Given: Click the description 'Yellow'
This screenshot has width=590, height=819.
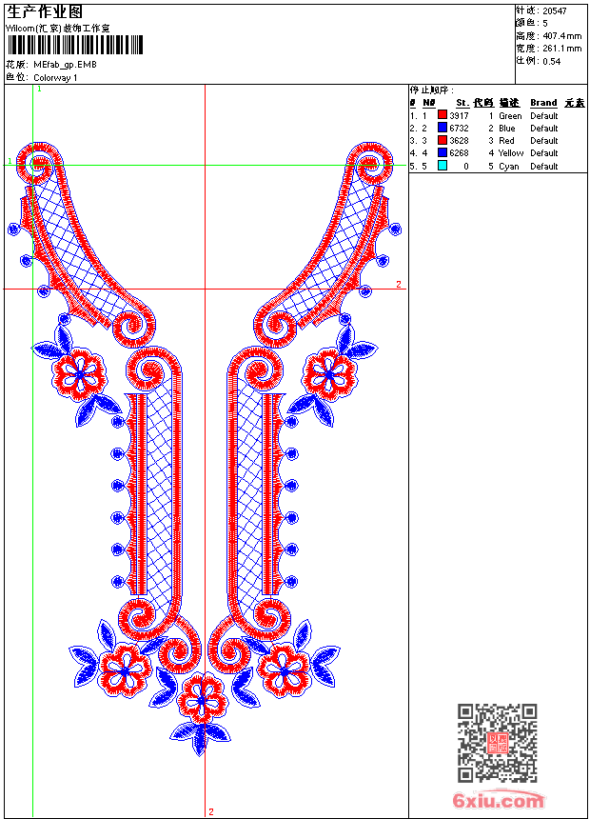Looking at the screenshot, I should (x=511, y=153).
